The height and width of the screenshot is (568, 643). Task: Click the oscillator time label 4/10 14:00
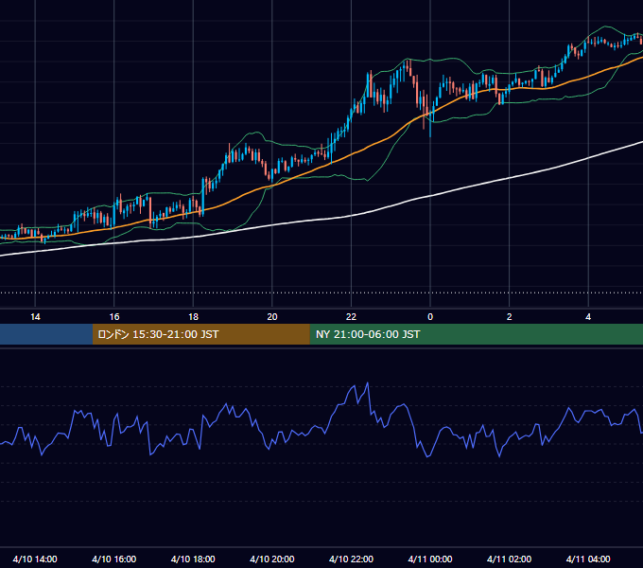pos(35,559)
